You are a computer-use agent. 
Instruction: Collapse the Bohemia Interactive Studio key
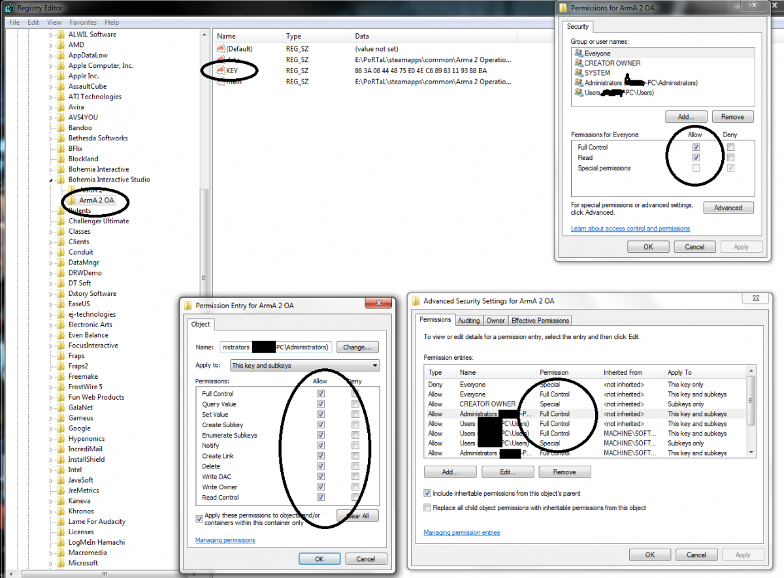coord(51,180)
